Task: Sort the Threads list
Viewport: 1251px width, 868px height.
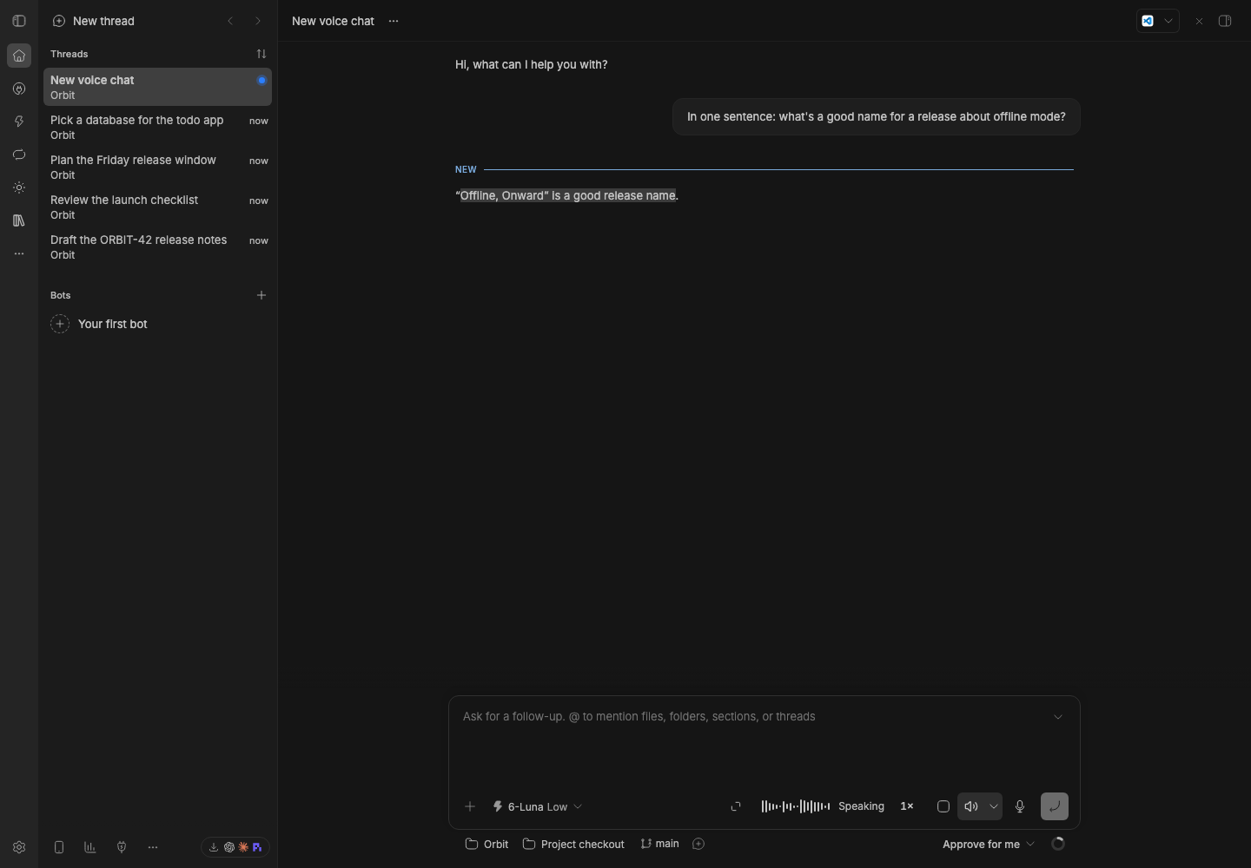Action: click(x=261, y=54)
